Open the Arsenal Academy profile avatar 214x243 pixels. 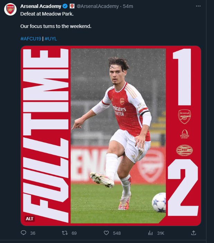[10, 9]
